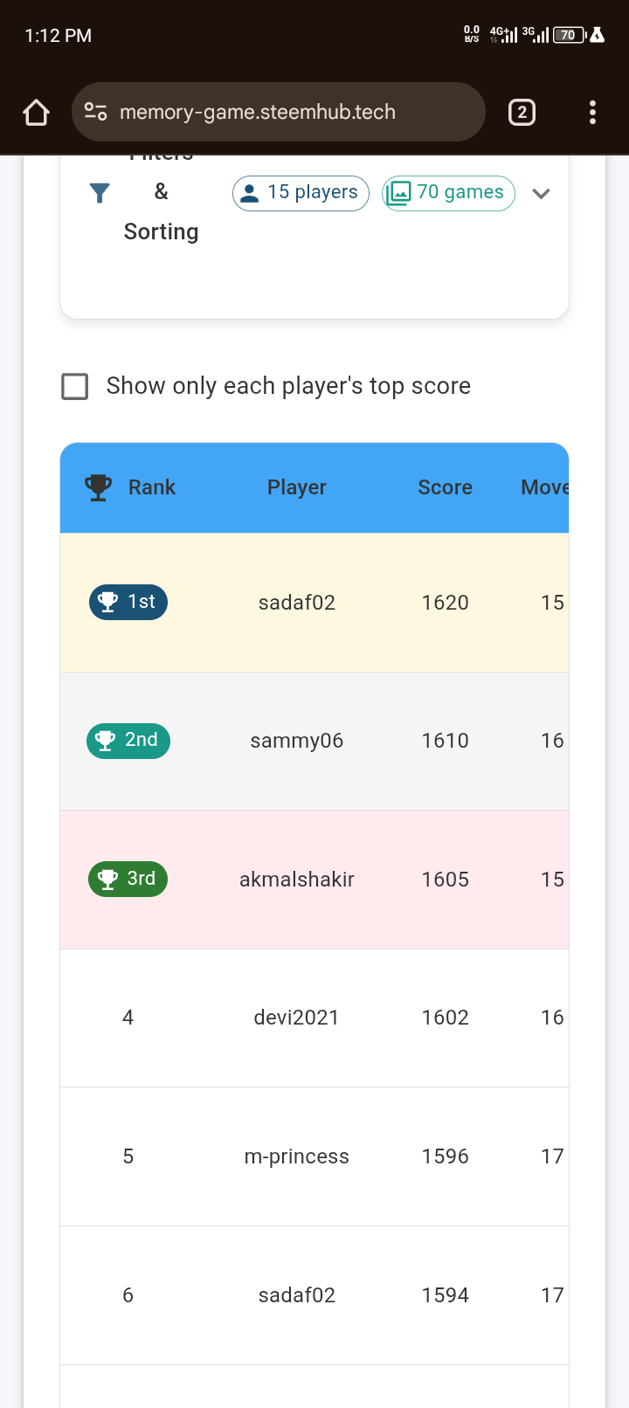Tap the memory-game.steemhub.tech address field
629x1408 pixels.
[x=279, y=112]
